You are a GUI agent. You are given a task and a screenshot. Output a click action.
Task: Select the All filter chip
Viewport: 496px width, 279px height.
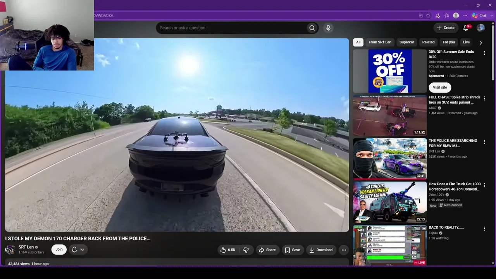coord(358,42)
